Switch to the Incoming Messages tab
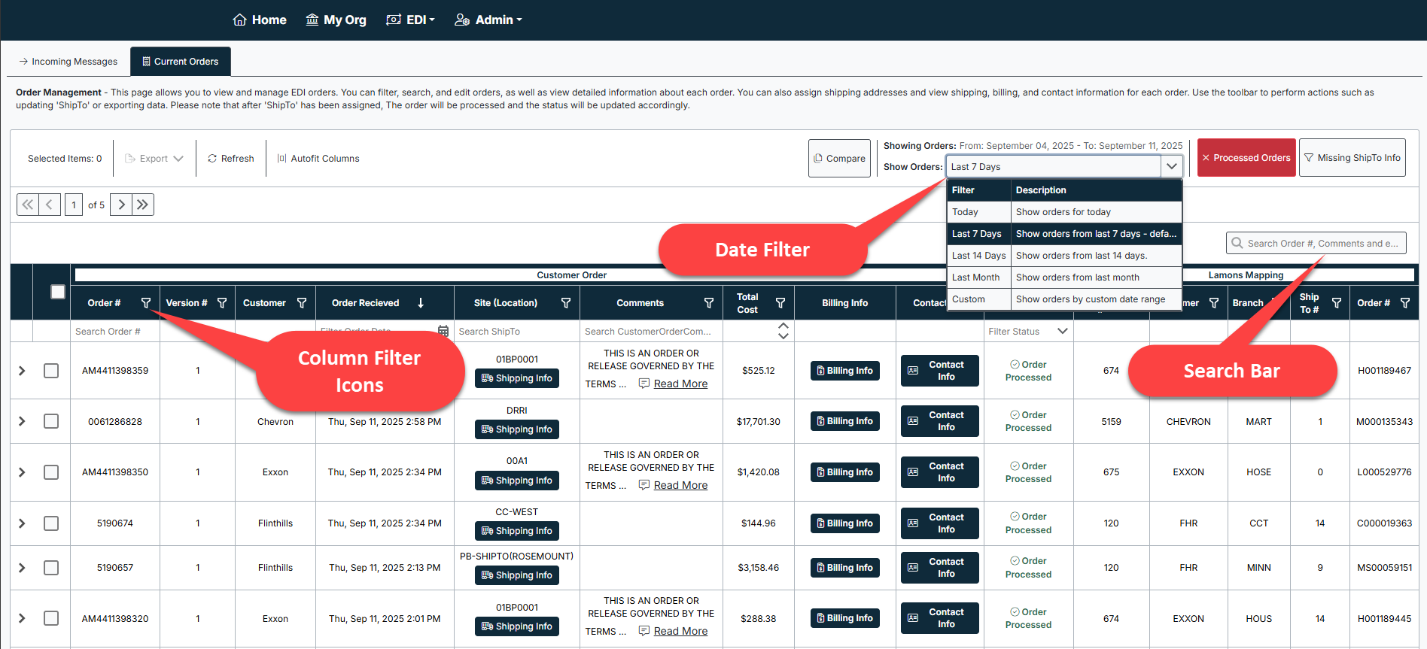The image size is (1427, 649). pos(68,62)
